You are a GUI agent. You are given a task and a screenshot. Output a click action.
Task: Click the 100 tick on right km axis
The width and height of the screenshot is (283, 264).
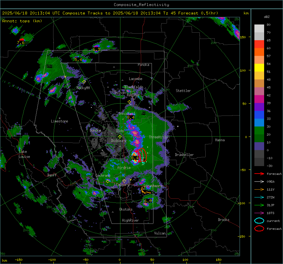tap(243, 70)
